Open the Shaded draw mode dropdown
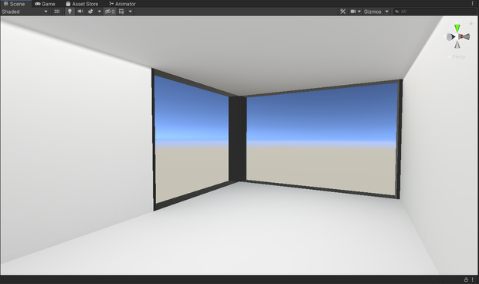 coord(25,12)
